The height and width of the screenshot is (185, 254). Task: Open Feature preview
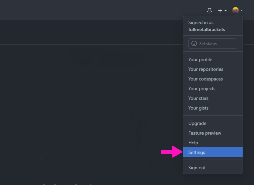[213, 133]
